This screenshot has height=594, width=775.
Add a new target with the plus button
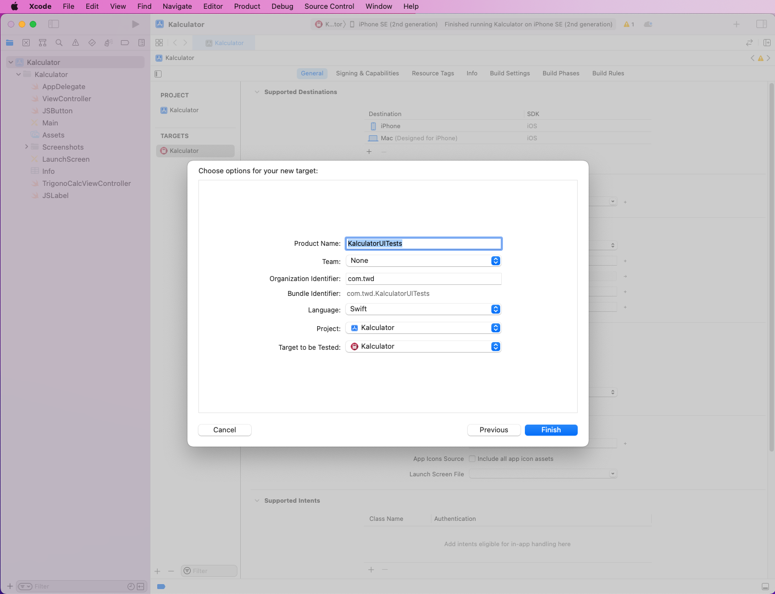click(158, 571)
